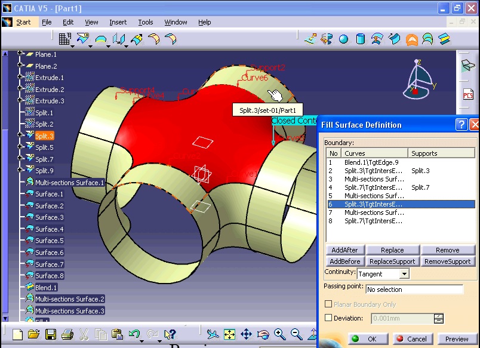
Task: Click the orange Fill surface icon
Action: point(412,39)
